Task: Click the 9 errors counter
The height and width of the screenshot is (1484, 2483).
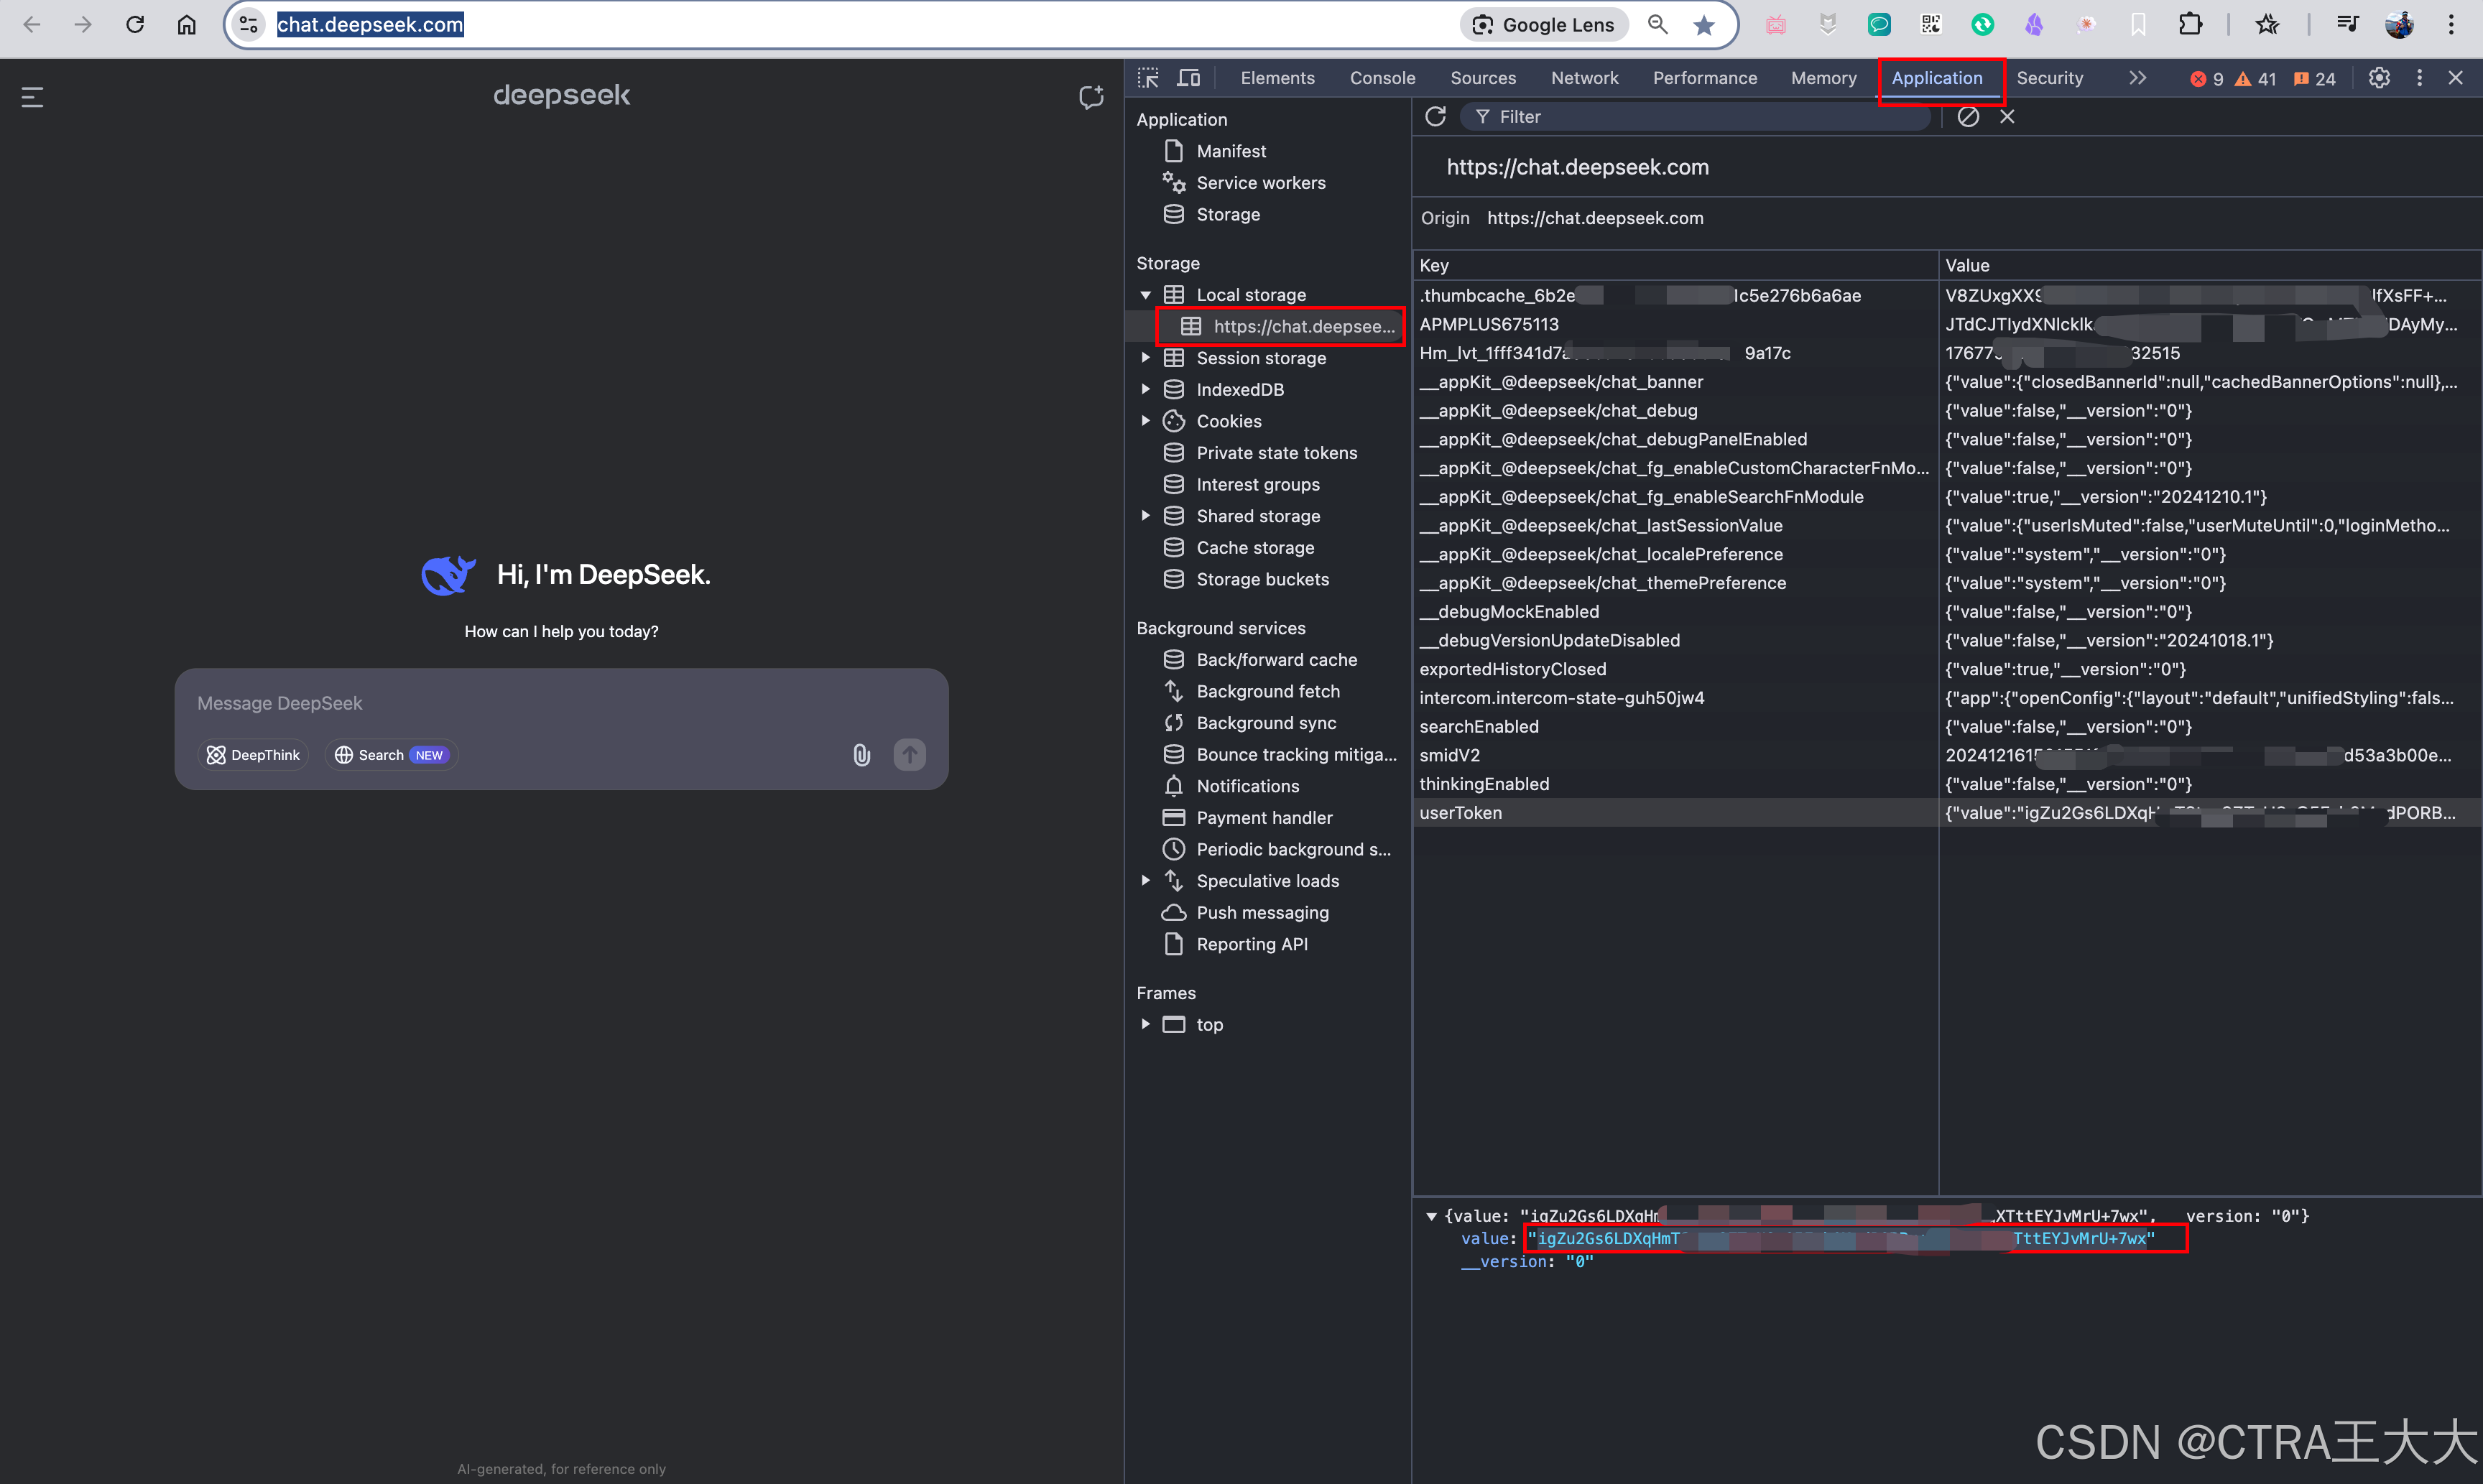Action: 2206,79
